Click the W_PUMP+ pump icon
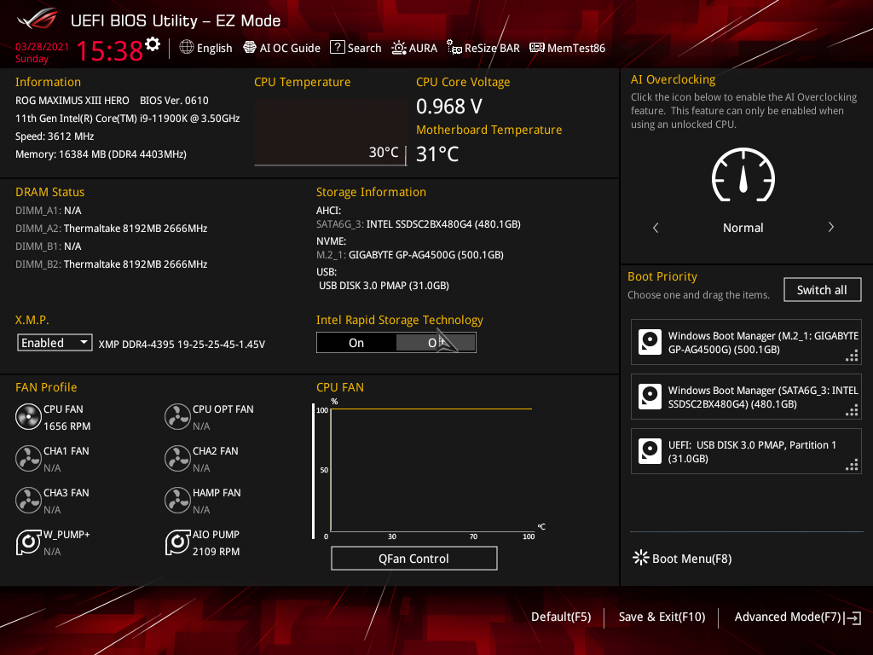The width and height of the screenshot is (873, 655). (28, 542)
